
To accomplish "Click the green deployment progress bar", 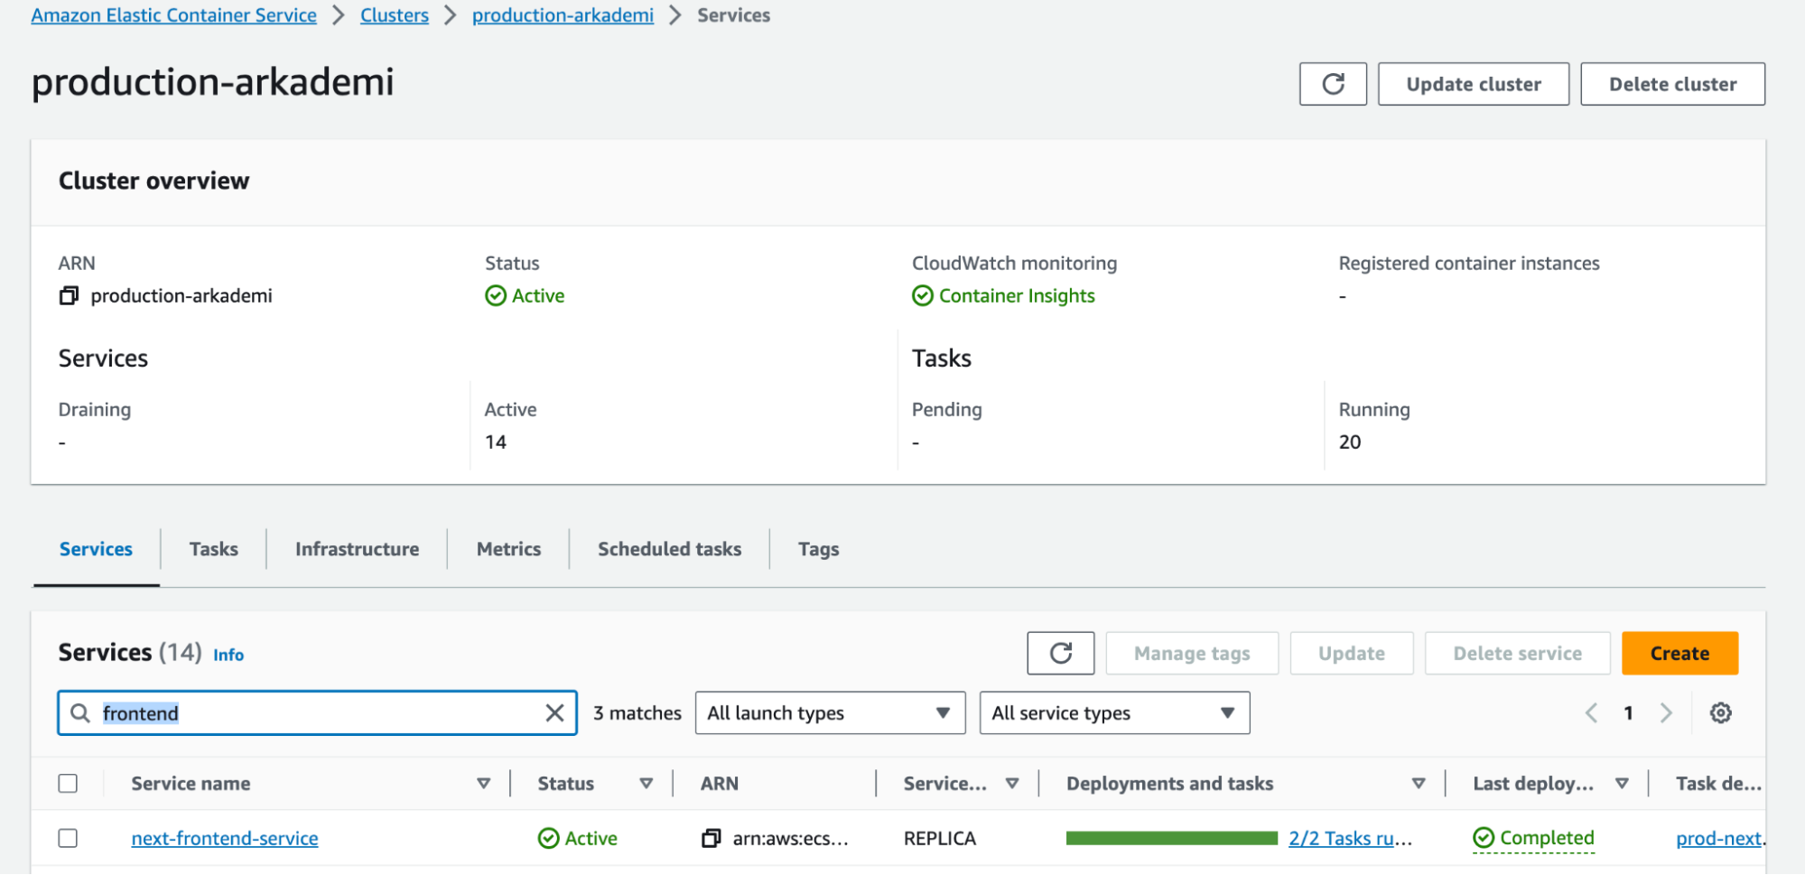I will pos(1171,839).
